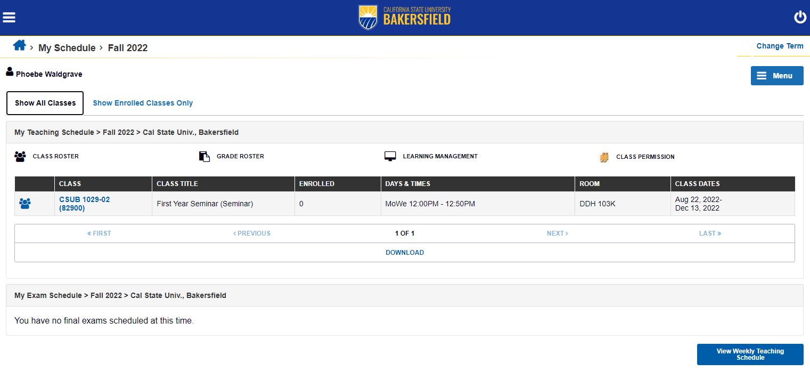Open class roster icon for CSUB 1029-02

tap(25, 204)
